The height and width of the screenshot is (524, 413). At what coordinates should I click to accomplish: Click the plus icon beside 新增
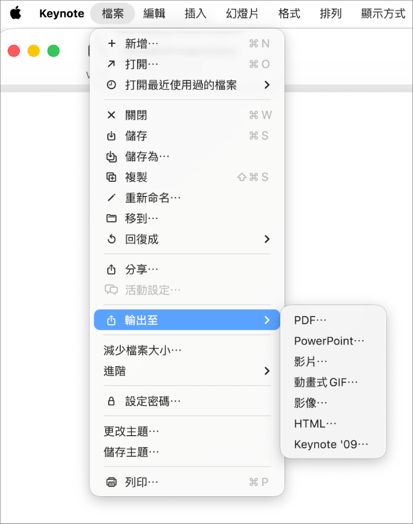(111, 44)
